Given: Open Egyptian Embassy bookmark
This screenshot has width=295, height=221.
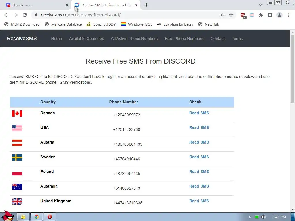Looking at the screenshot, I should point(175,24).
